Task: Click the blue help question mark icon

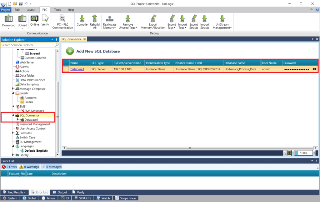Action: pyautogui.click(x=317, y=10)
